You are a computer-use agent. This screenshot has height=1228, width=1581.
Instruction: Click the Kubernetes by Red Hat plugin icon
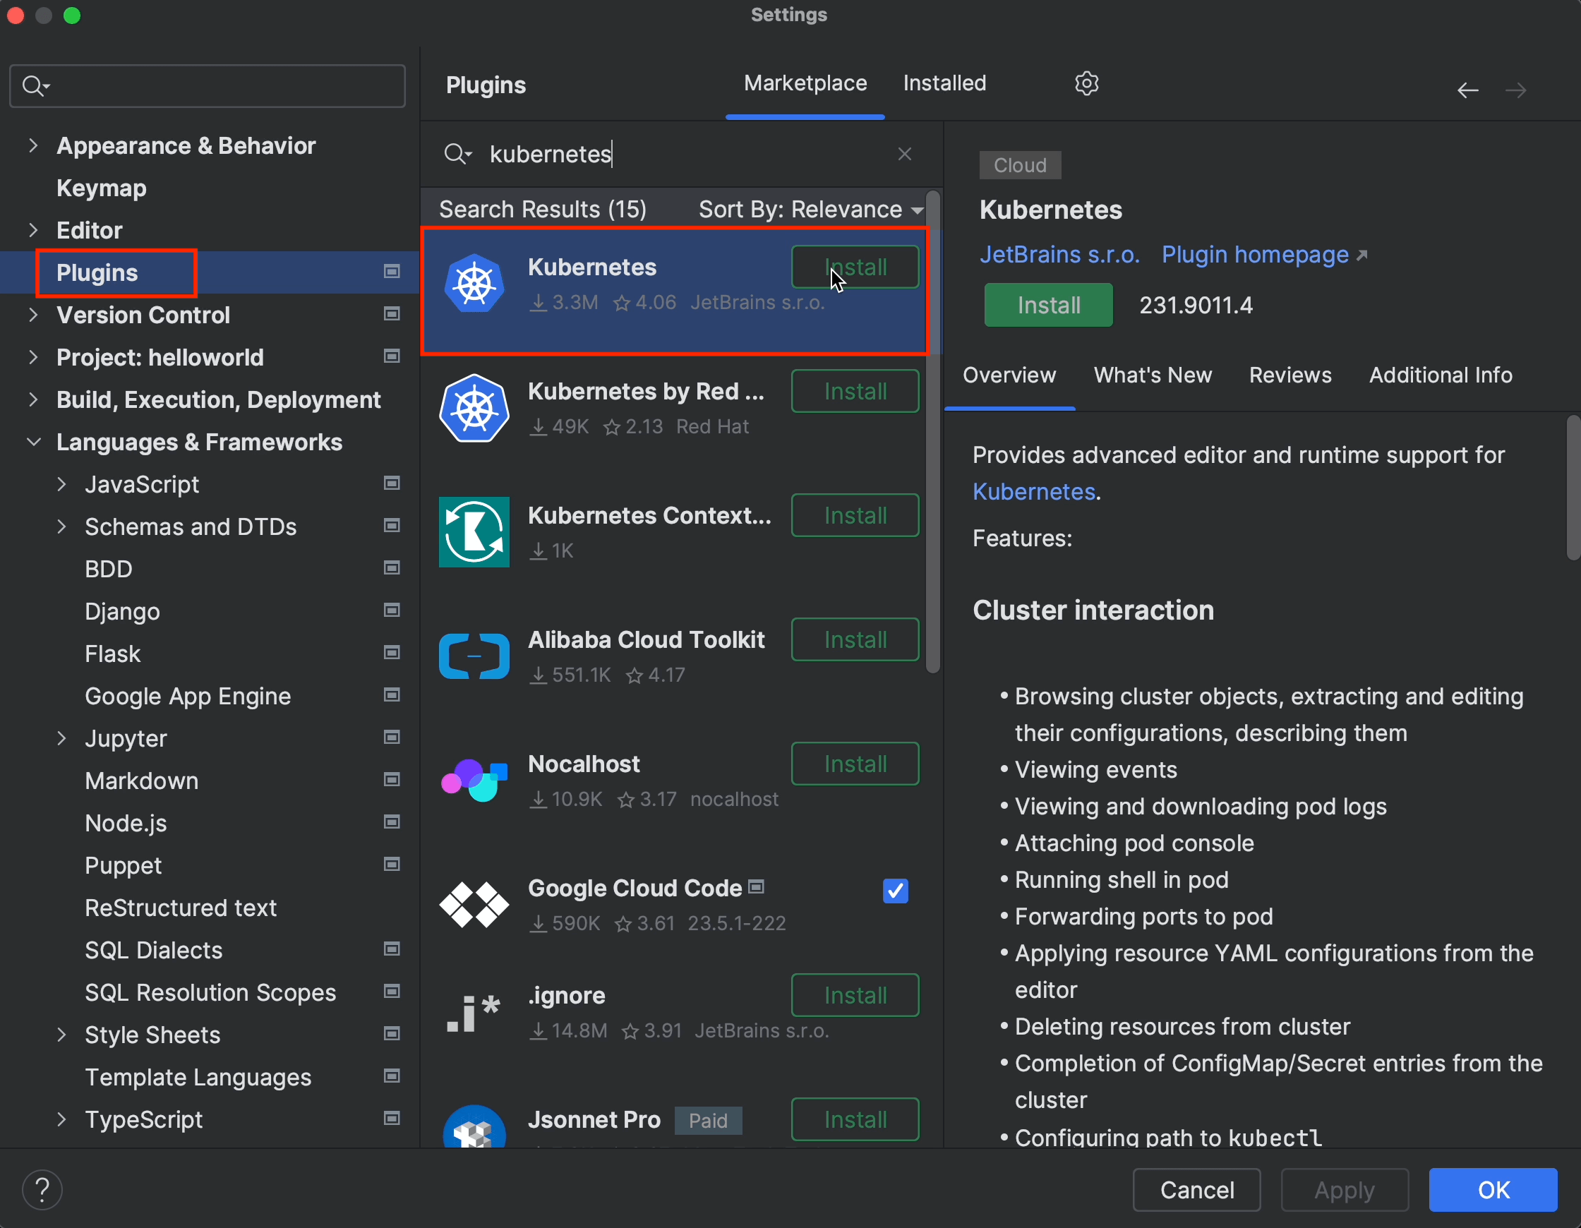coord(474,409)
